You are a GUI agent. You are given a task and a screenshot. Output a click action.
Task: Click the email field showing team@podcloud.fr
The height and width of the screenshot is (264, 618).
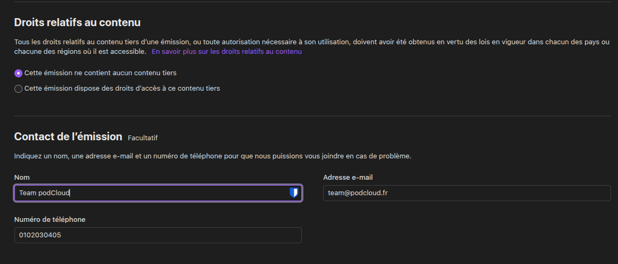pos(467,193)
